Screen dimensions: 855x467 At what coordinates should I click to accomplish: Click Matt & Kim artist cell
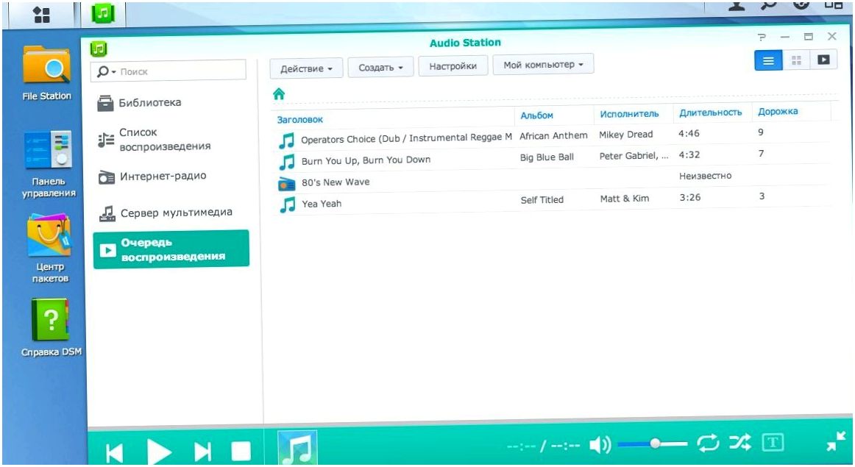coord(625,199)
